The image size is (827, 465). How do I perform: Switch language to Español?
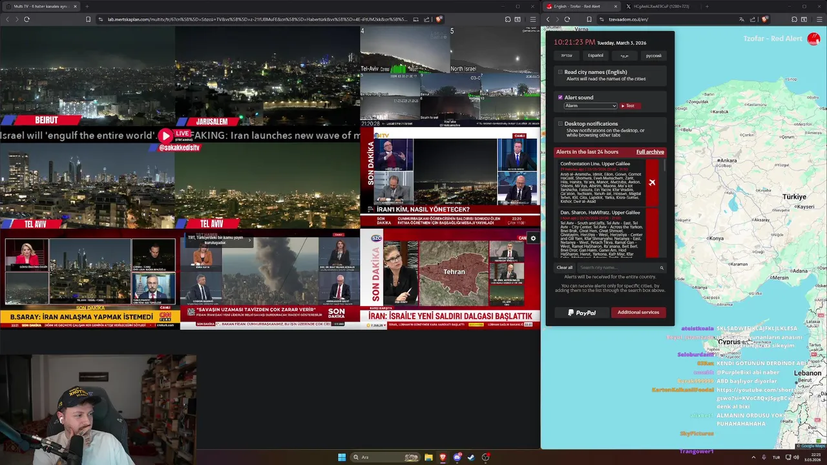596,56
